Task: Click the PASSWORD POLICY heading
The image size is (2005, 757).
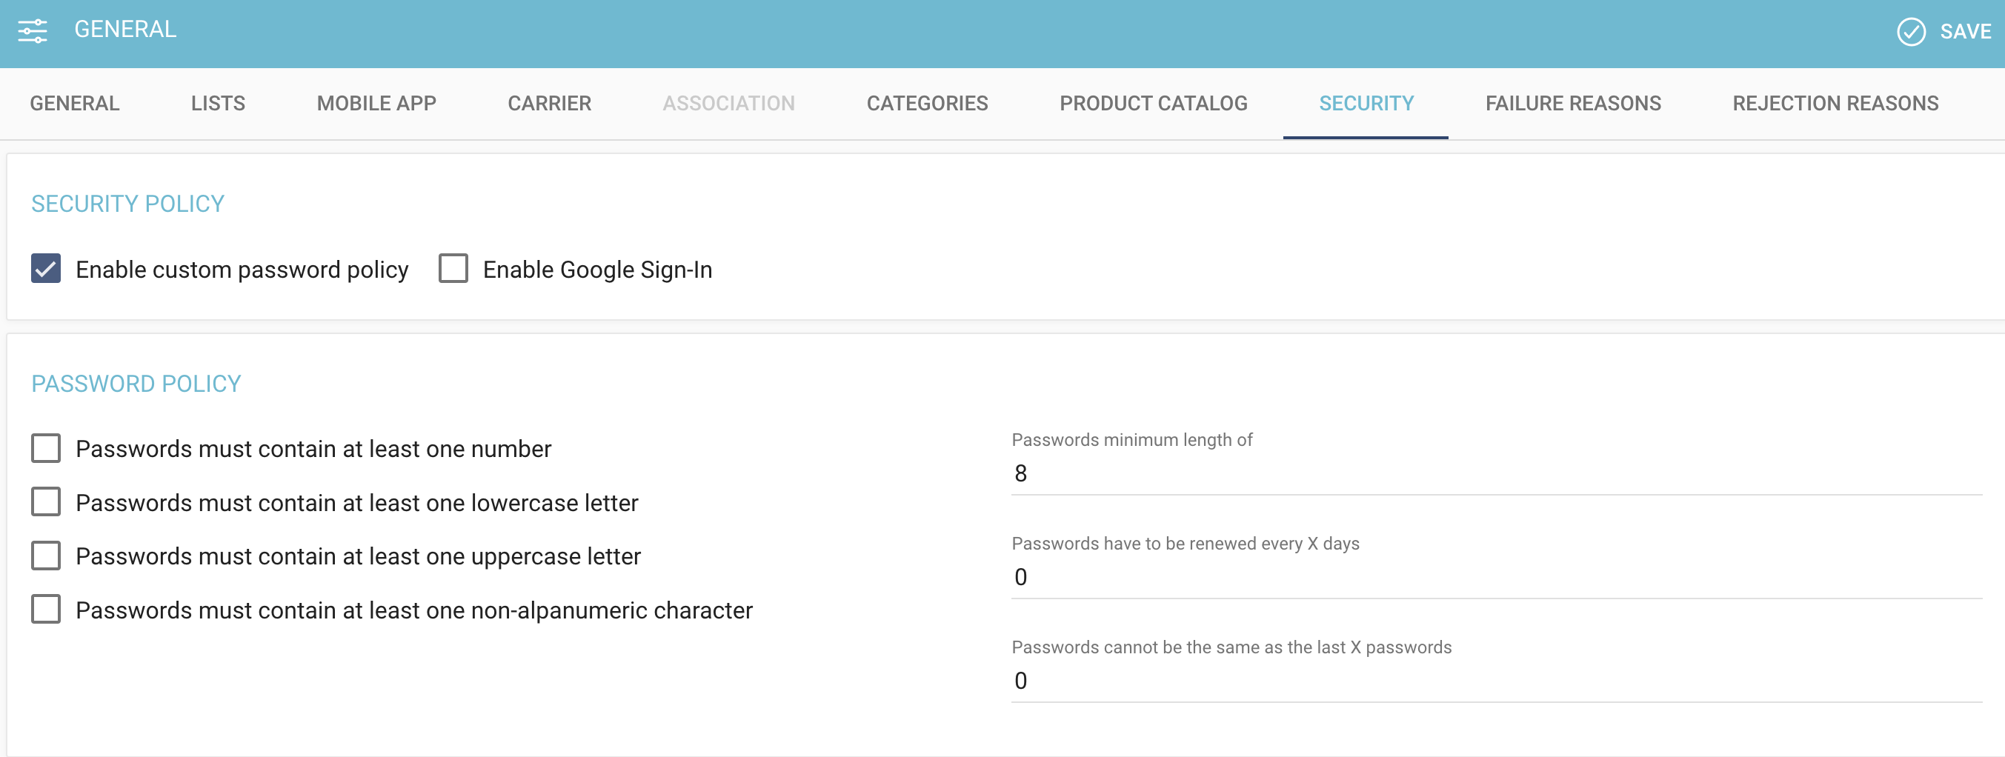Action: tap(136, 384)
